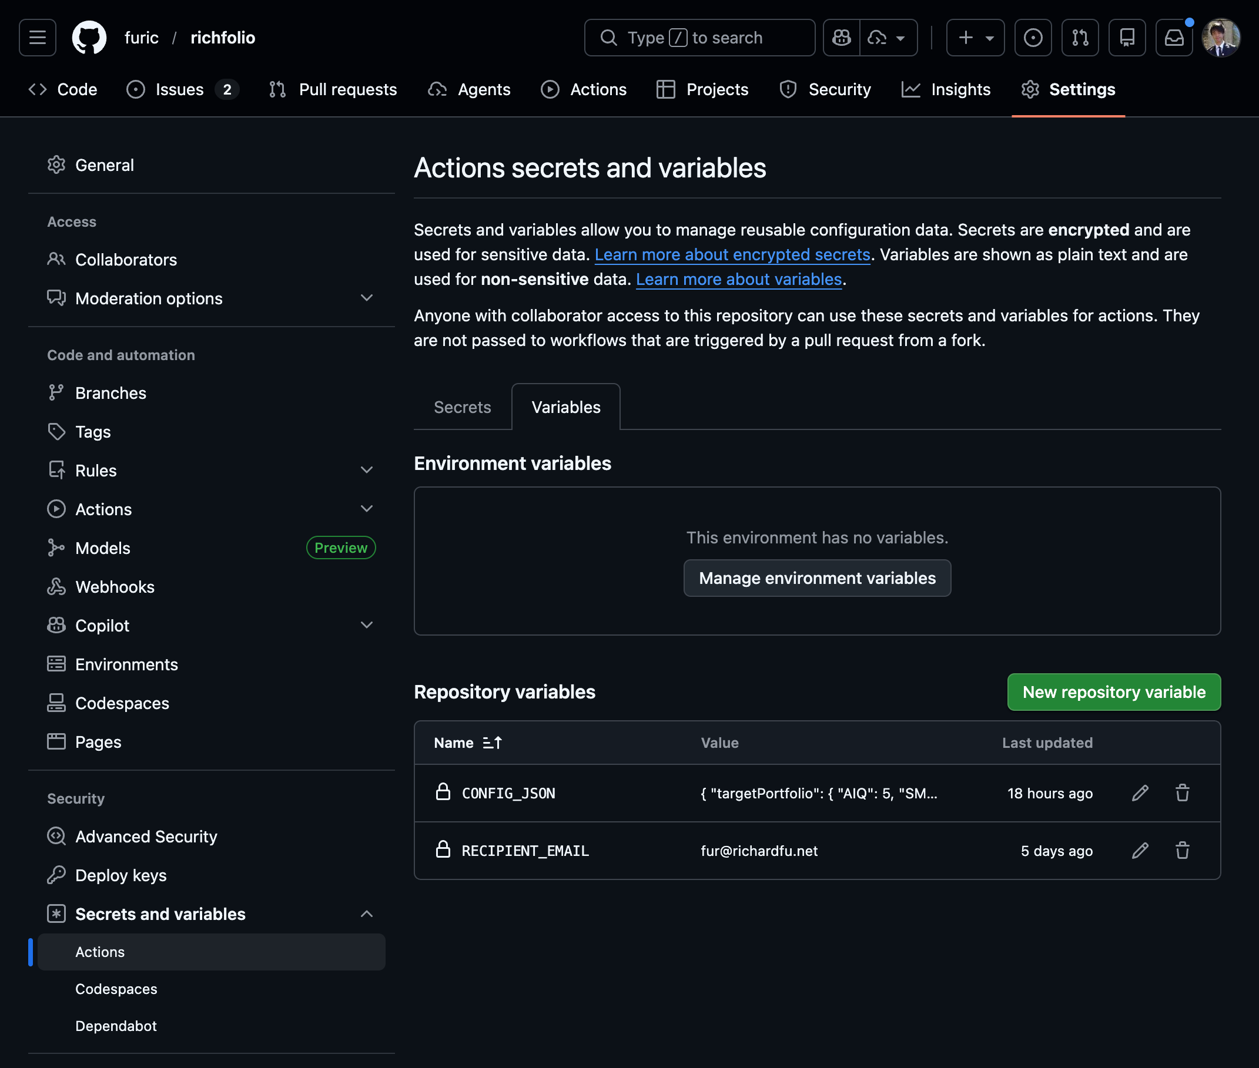1259x1068 pixels.
Task: Open Learn more about encrypted secrets
Action: 732,254
